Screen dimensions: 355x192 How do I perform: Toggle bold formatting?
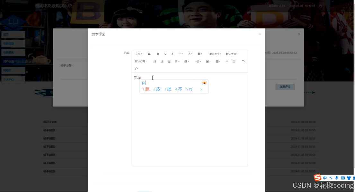click(x=158, y=54)
